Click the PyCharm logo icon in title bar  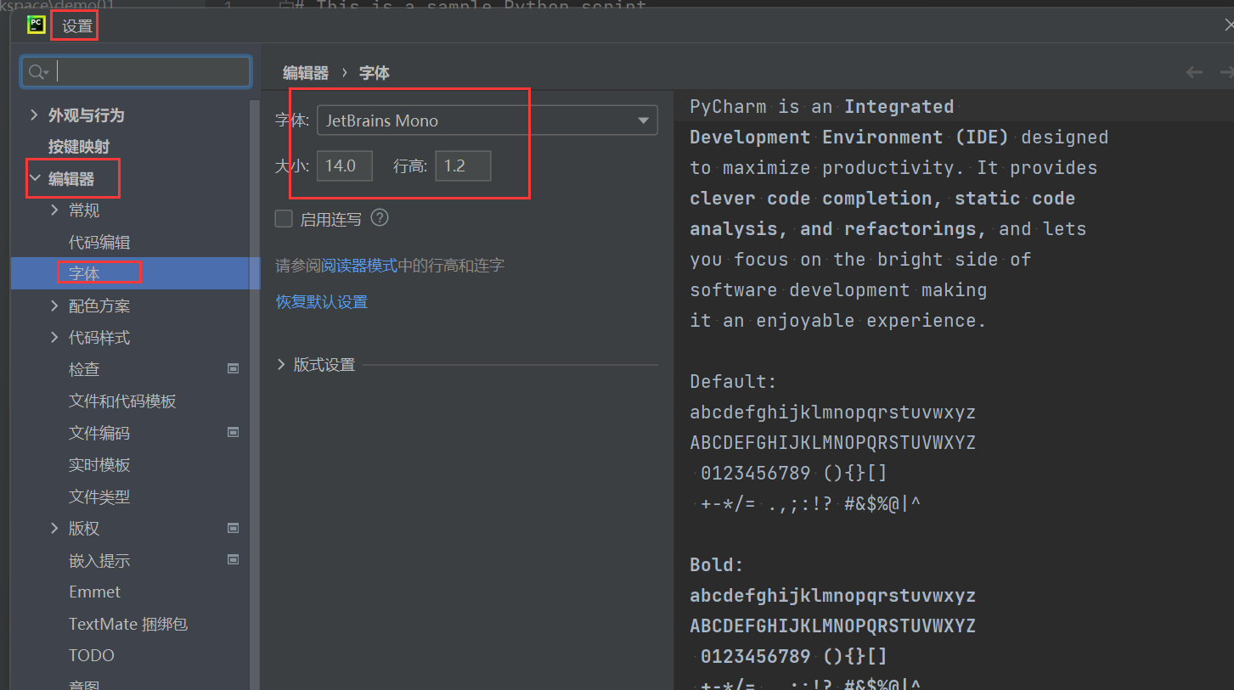36,25
